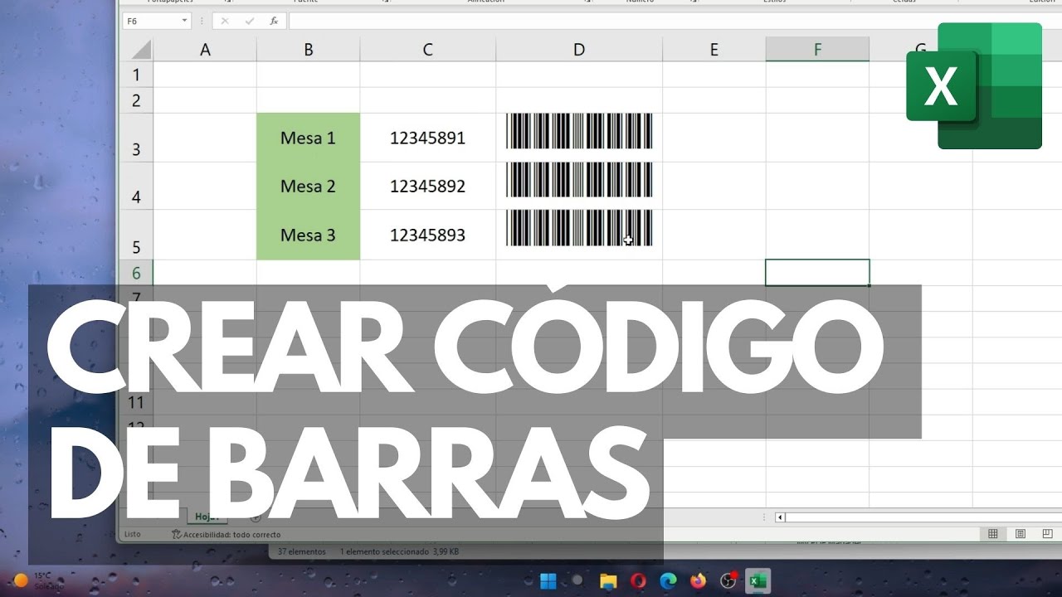Open Microsoft Edge from the taskbar

click(x=668, y=580)
